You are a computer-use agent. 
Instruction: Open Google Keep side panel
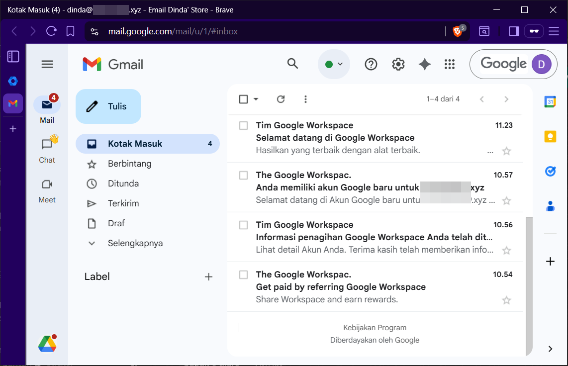(x=550, y=136)
